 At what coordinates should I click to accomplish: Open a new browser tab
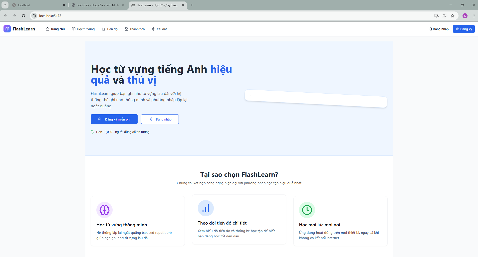coord(192,5)
